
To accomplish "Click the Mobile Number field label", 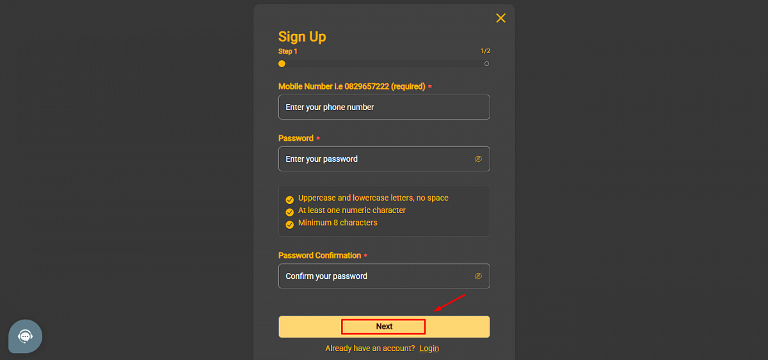I will click(351, 86).
